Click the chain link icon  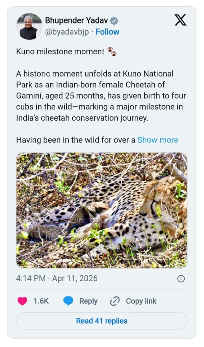(x=115, y=301)
